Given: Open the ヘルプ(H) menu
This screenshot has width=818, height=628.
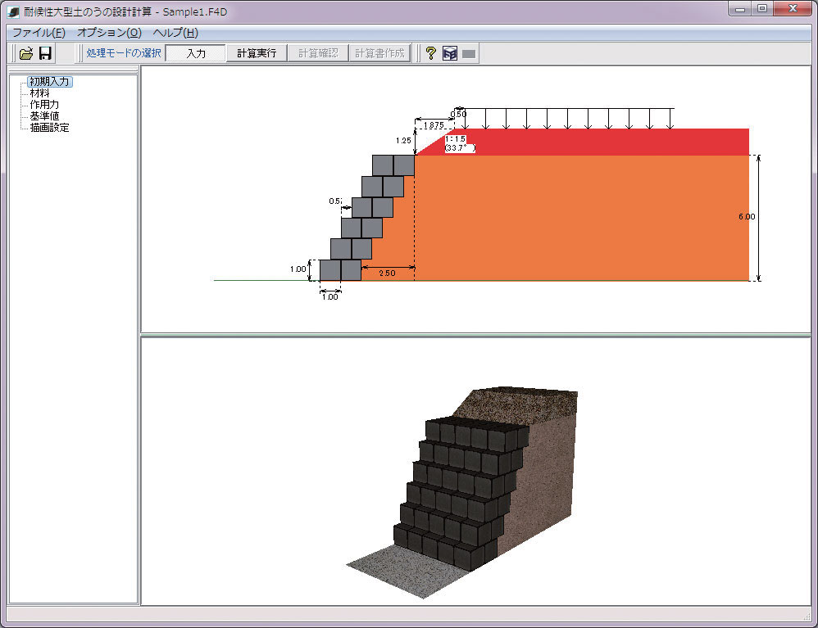Looking at the screenshot, I should point(175,33).
